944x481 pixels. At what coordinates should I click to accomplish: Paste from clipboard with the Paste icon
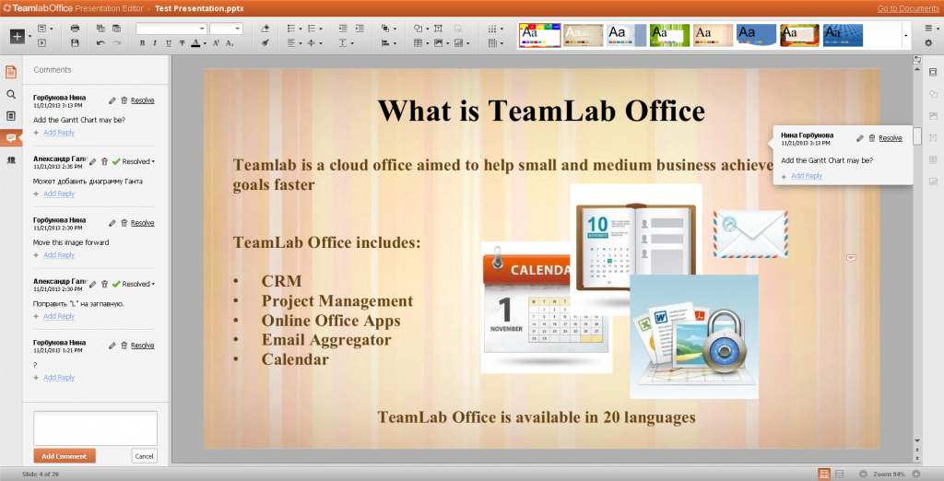[x=116, y=29]
